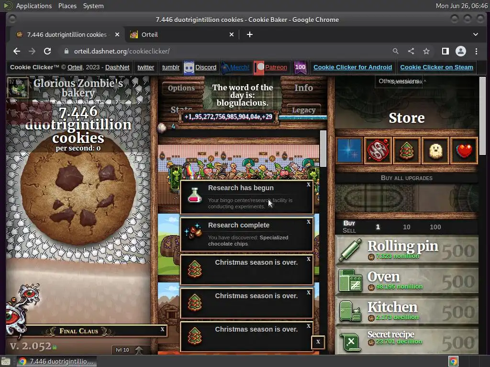The width and height of the screenshot is (490, 367).
Task: Dismiss the Research has begun notification
Action: pos(309,184)
